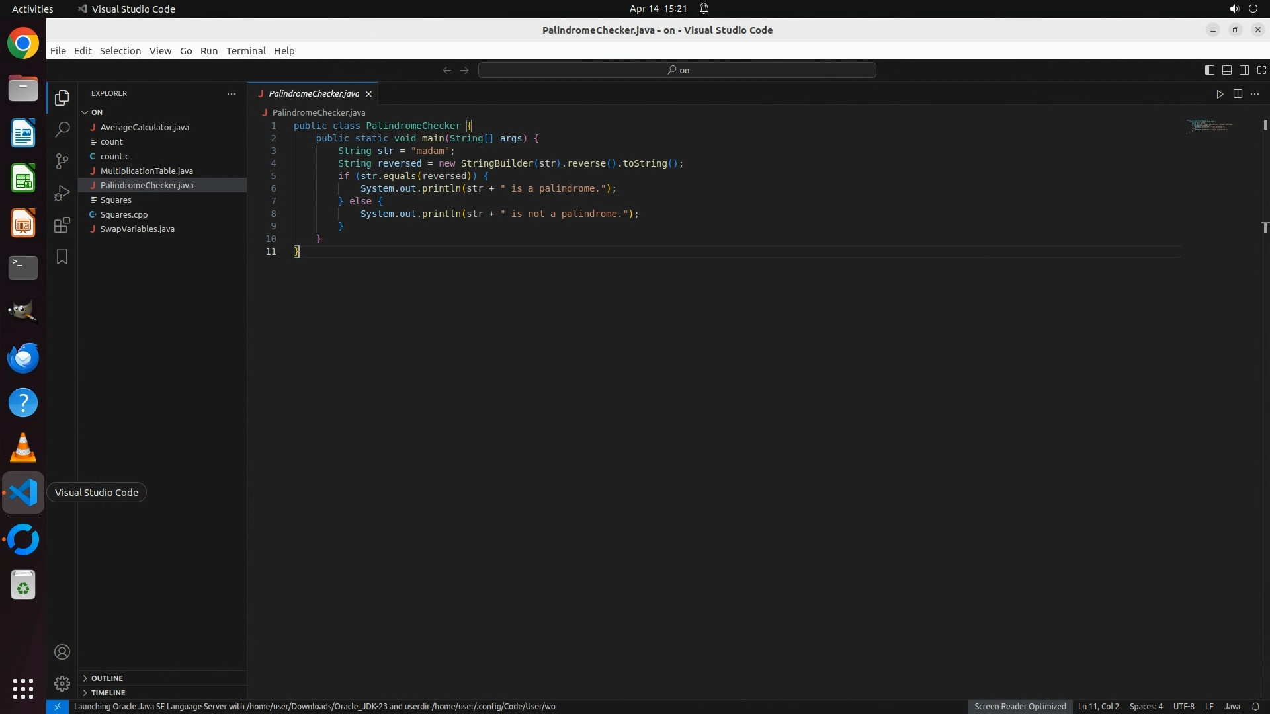Toggle the primary side bar visibility
1270x714 pixels.
1209,70
